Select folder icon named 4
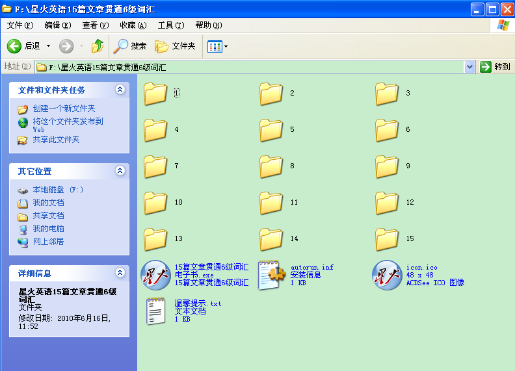 tap(155, 130)
